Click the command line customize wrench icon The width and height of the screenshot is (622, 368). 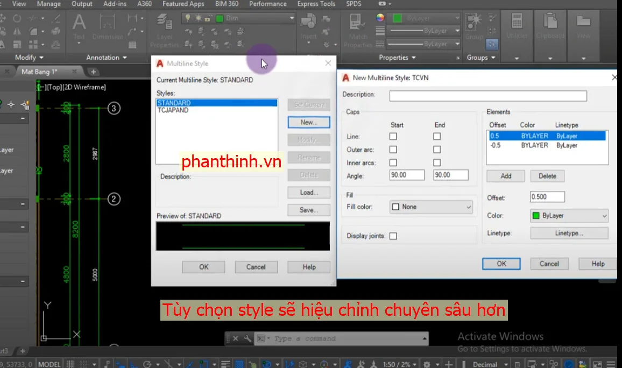(x=248, y=338)
